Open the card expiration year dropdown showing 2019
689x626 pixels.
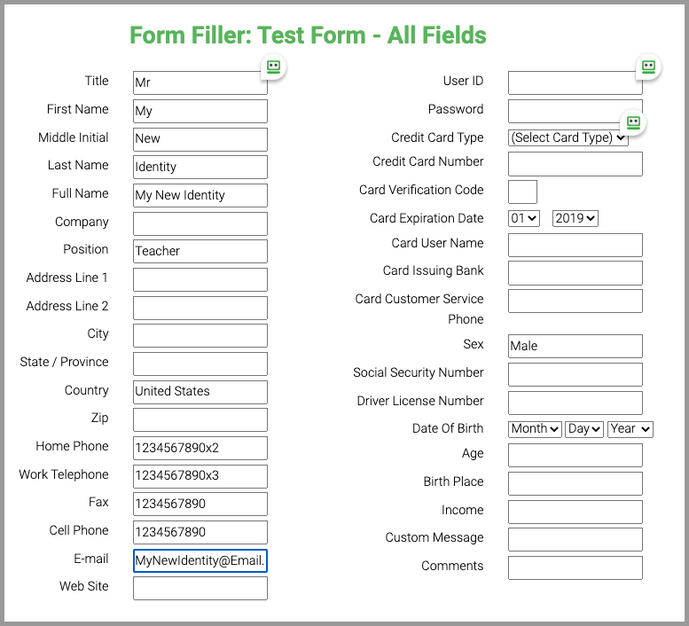pyautogui.click(x=575, y=218)
